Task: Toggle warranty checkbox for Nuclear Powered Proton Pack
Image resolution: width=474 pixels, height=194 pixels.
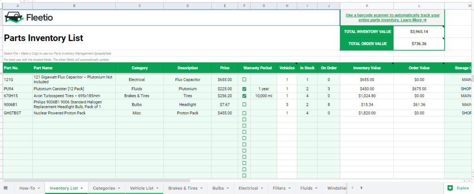Action: pyautogui.click(x=244, y=113)
